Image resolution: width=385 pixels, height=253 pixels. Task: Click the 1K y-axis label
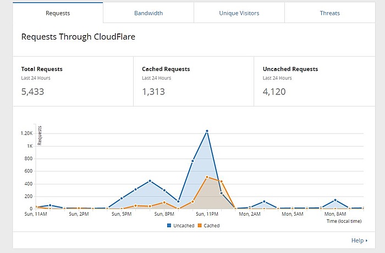[30, 146]
